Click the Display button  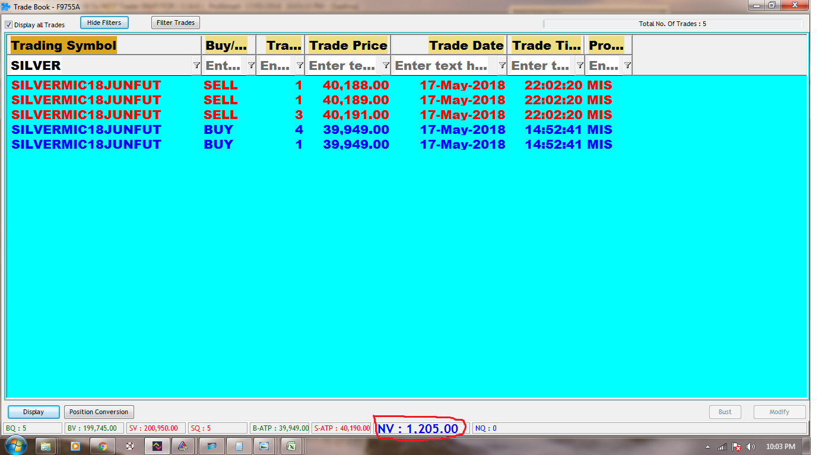34,412
